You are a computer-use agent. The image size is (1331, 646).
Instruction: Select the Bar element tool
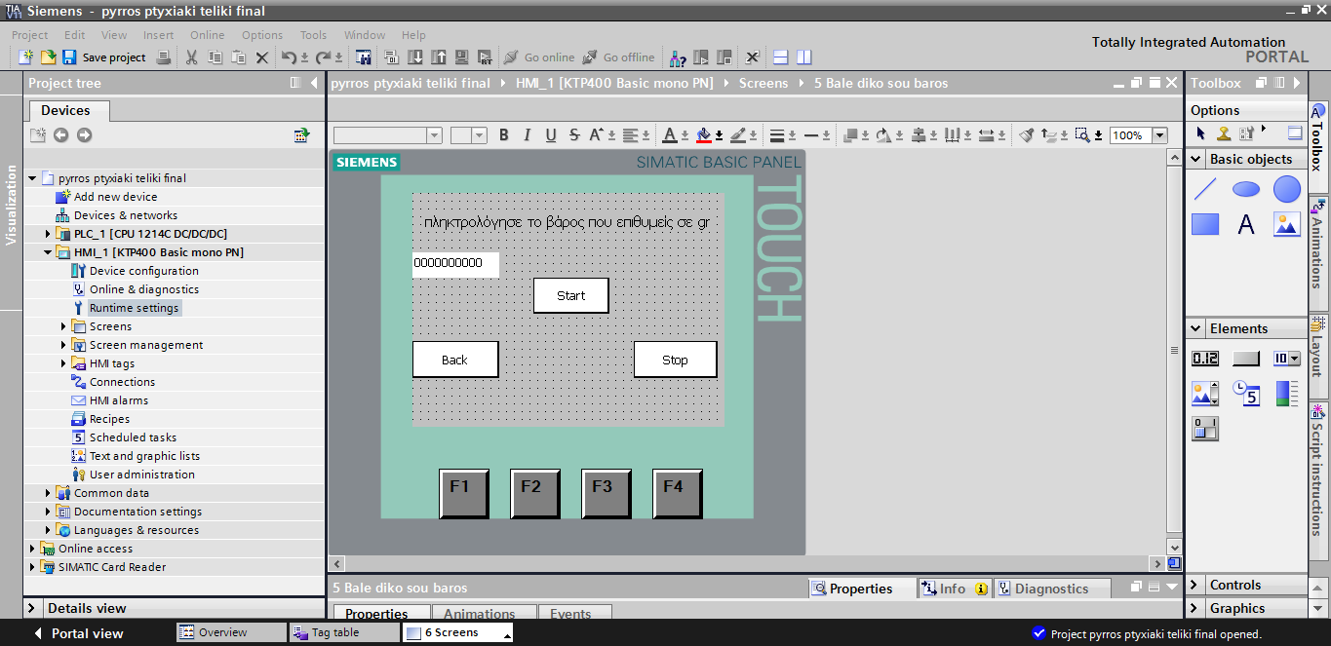coord(1287,394)
